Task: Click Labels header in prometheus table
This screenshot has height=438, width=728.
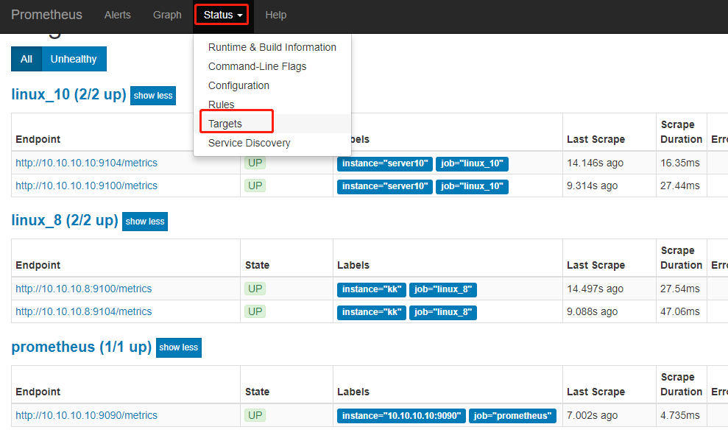Action: (x=353, y=392)
